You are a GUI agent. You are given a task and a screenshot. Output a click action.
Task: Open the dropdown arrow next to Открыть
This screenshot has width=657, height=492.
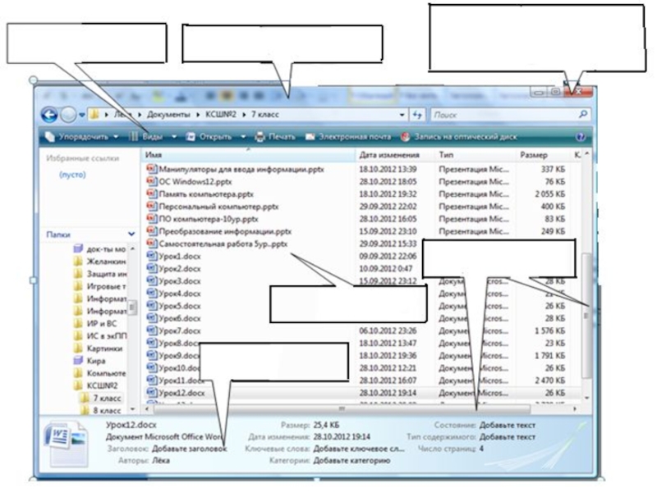[243, 137]
